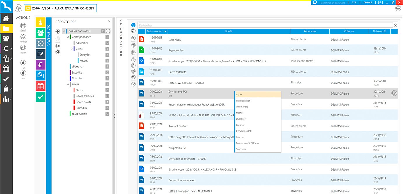The height and width of the screenshot is (194, 403).
Task: Open the checkmark tasks icon in dark sidebar
Action: pyautogui.click(x=6, y=79)
